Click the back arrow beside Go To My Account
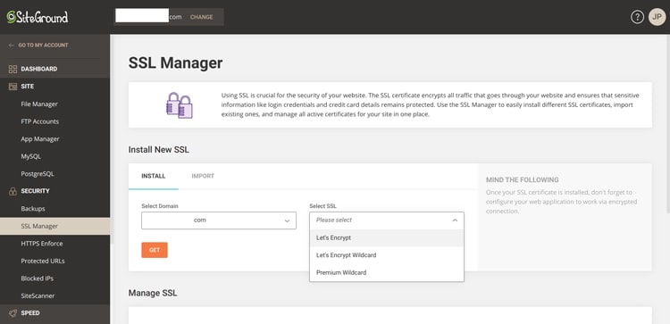This screenshot has width=670, height=324. (x=11, y=46)
